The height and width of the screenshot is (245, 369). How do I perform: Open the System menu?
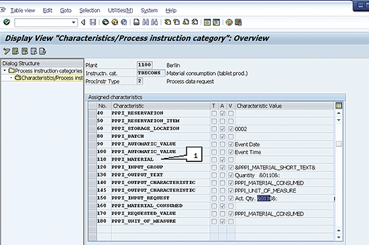coord(149,10)
